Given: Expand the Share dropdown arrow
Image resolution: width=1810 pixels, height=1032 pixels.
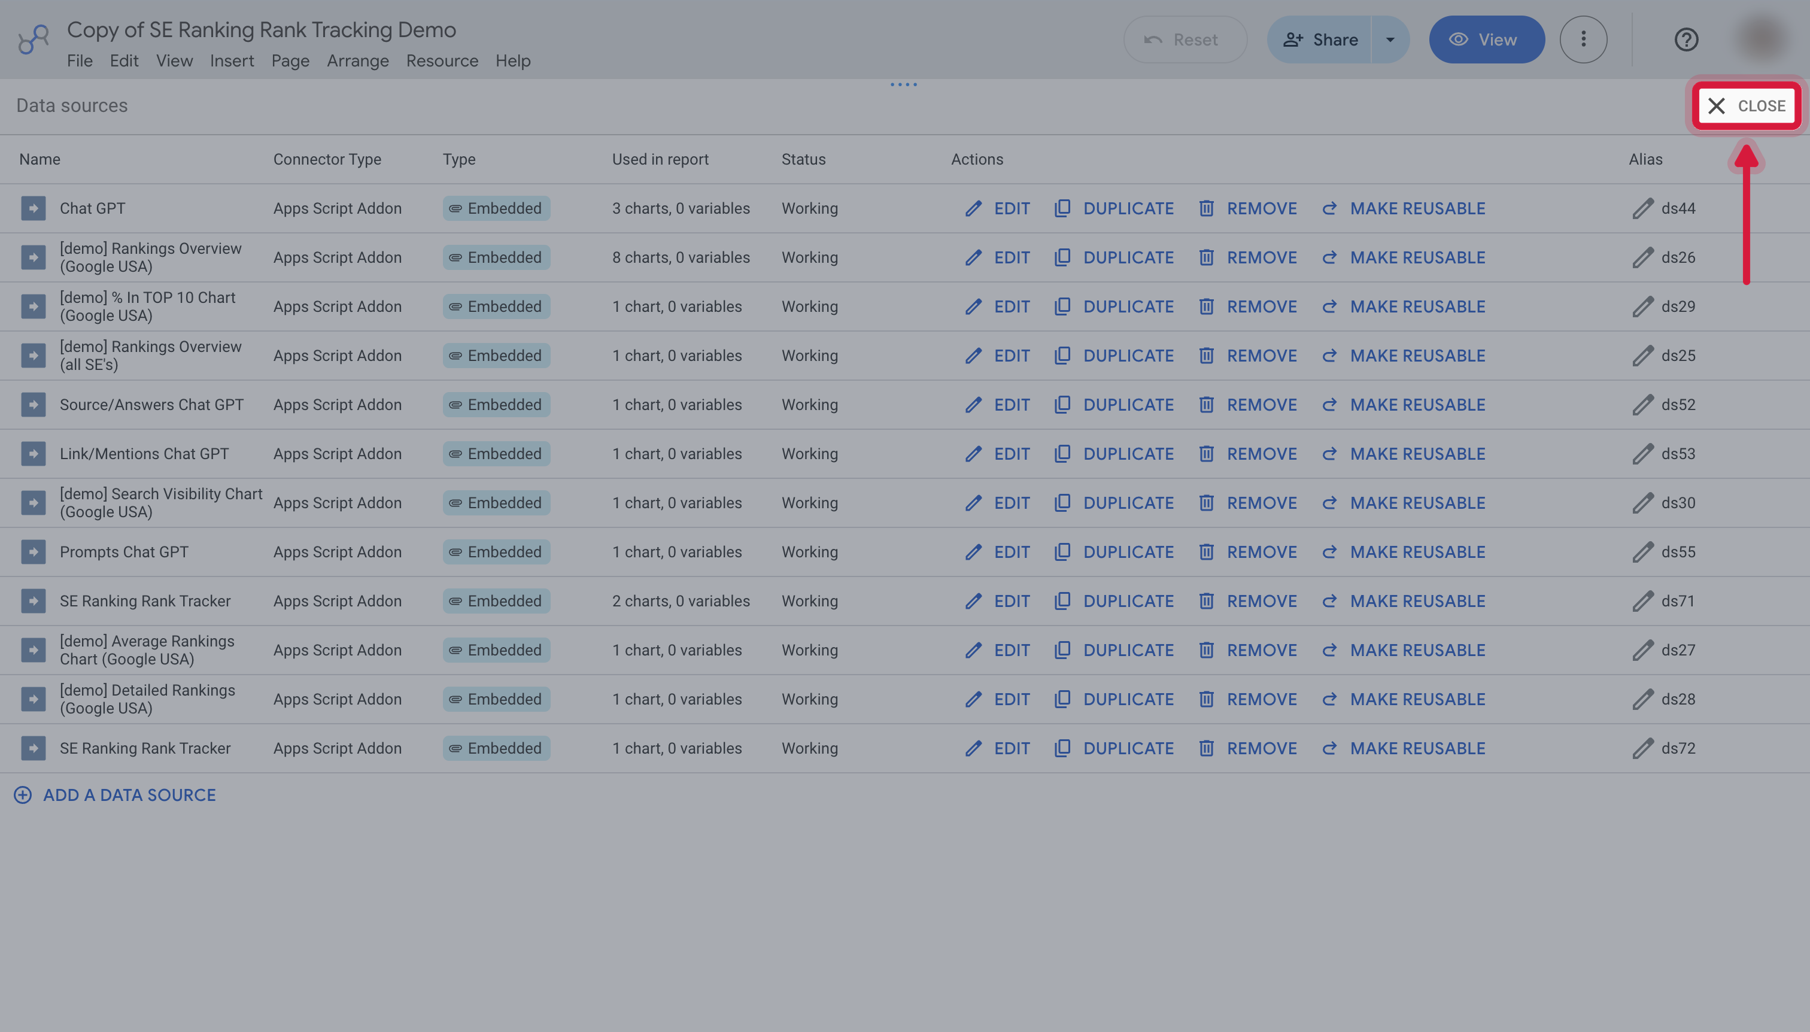Looking at the screenshot, I should (x=1390, y=40).
